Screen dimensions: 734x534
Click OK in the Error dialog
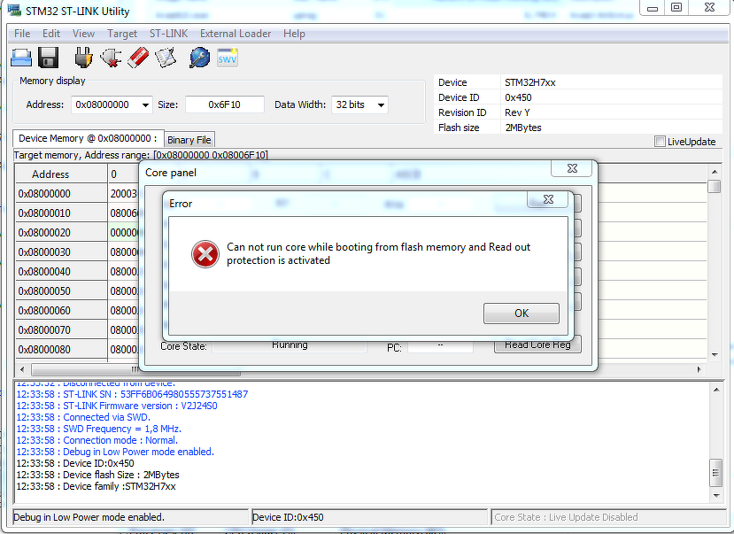(x=521, y=313)
